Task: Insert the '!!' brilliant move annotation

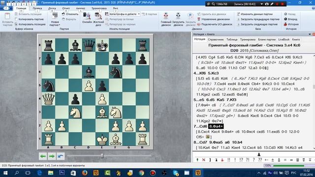Action: coord(228,160)
